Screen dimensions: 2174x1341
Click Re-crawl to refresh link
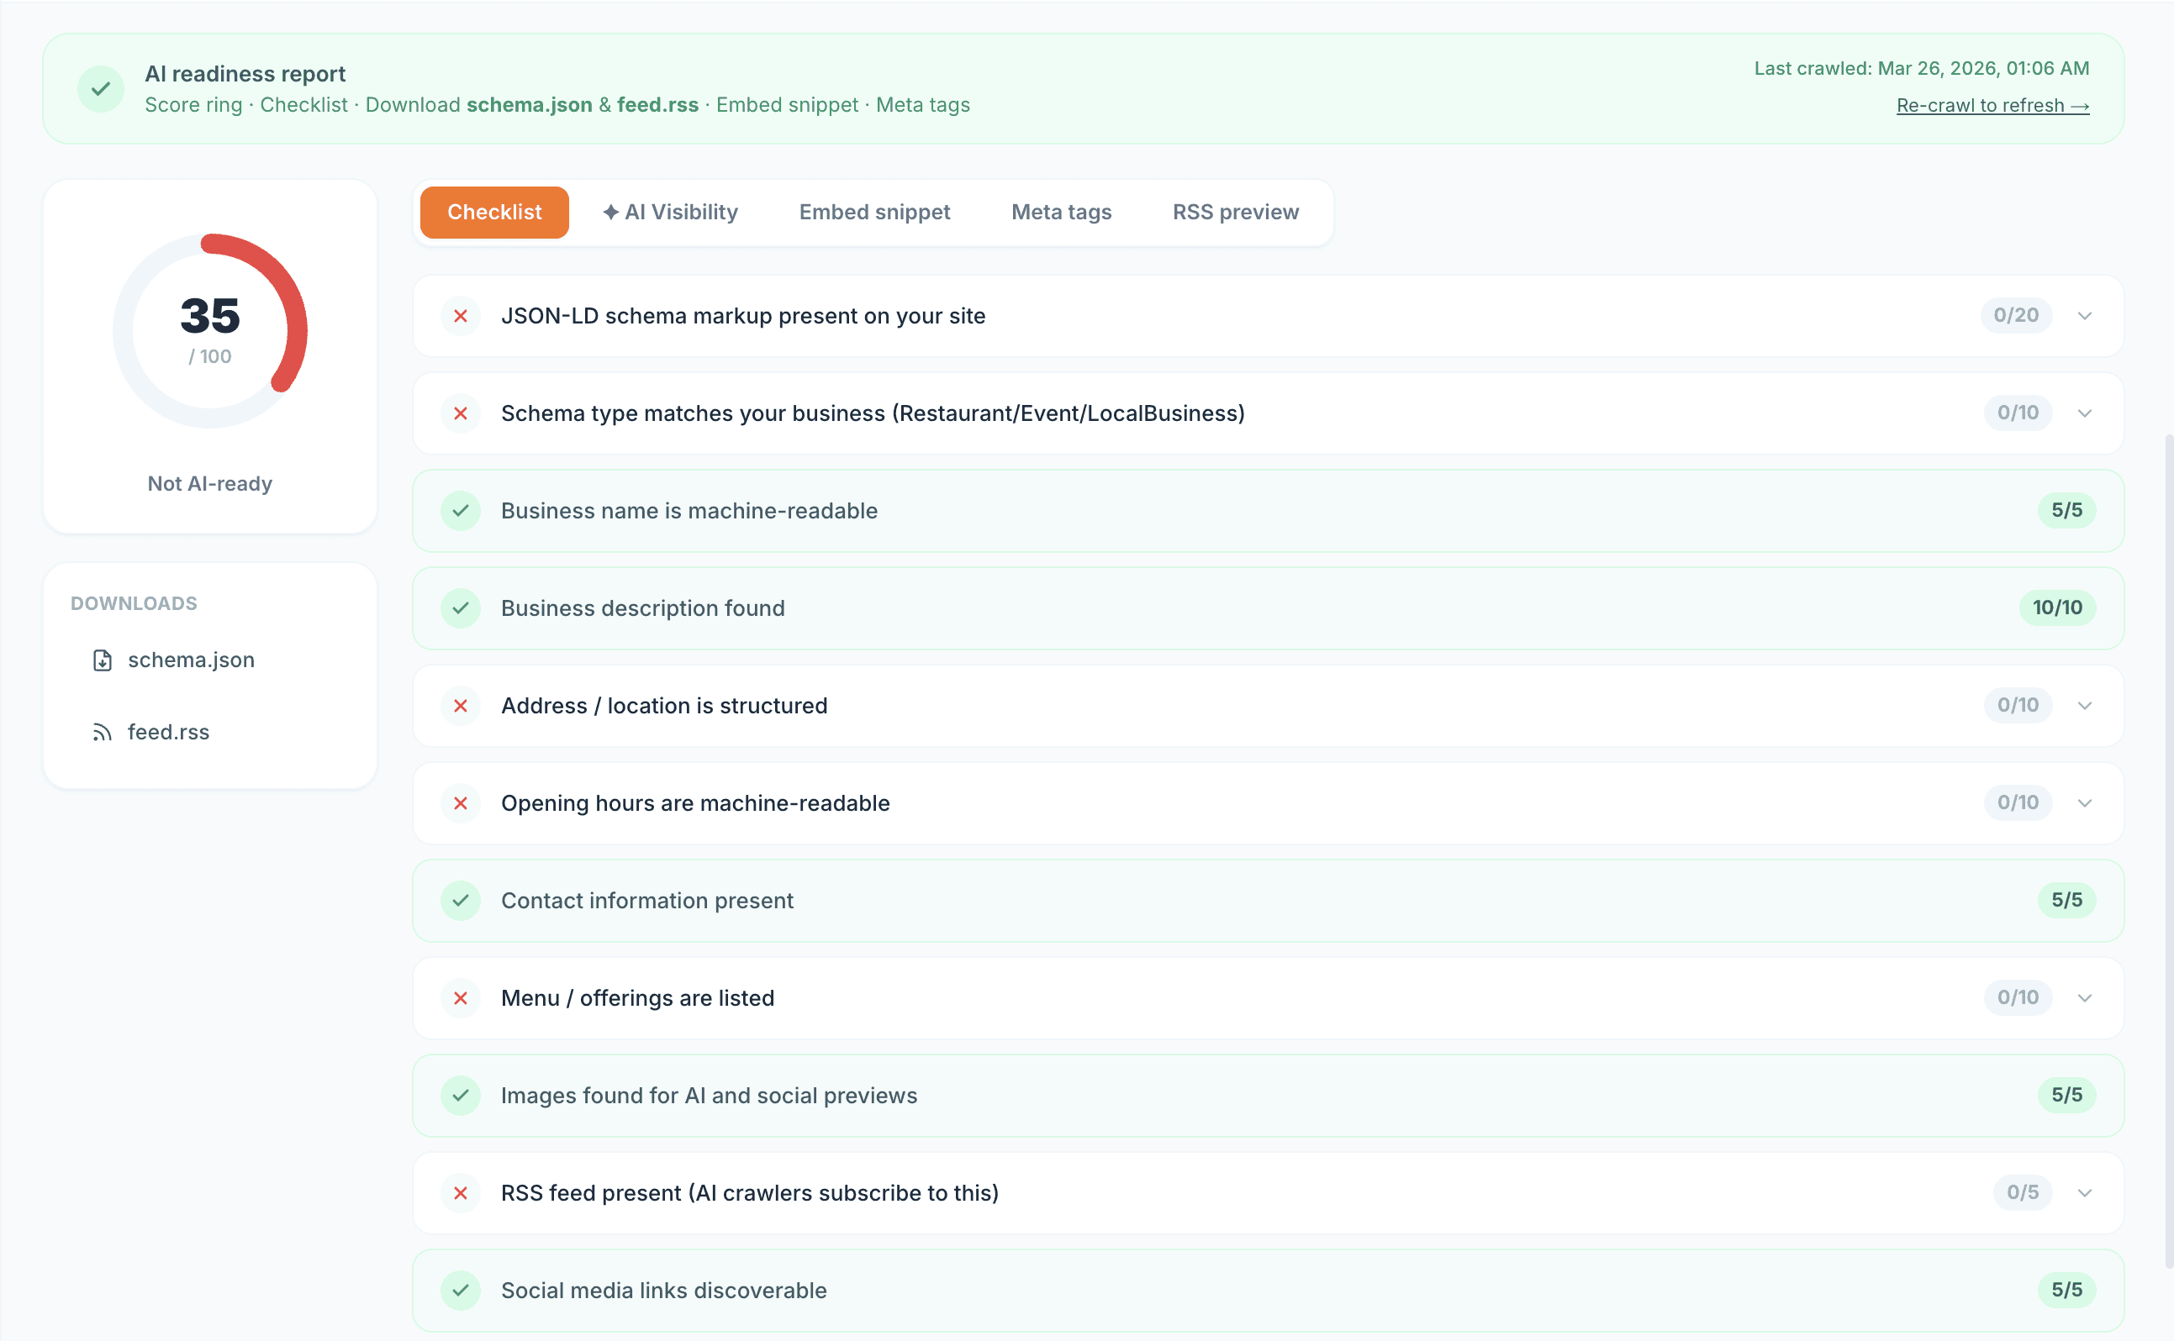coord(1992,106)
